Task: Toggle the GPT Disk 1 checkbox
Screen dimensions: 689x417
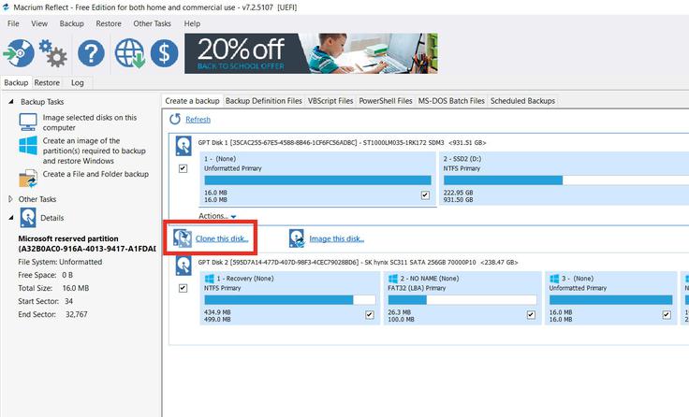Action: (183, 168)
